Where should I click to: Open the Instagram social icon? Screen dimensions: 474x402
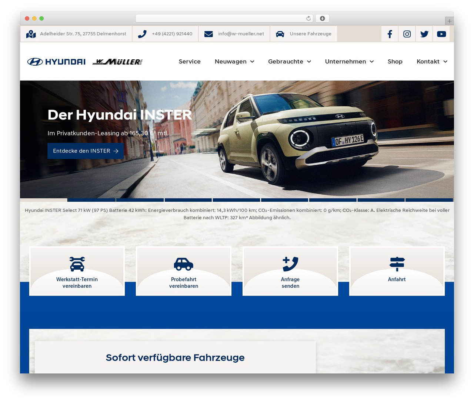pyautogui.click(x=407, y=34)
